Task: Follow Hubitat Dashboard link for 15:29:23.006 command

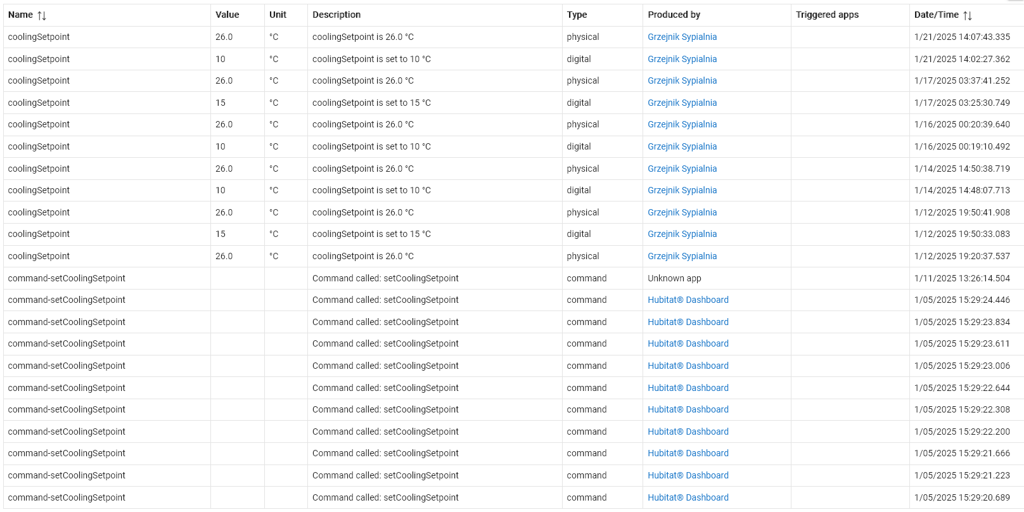Action: point(688,366)
